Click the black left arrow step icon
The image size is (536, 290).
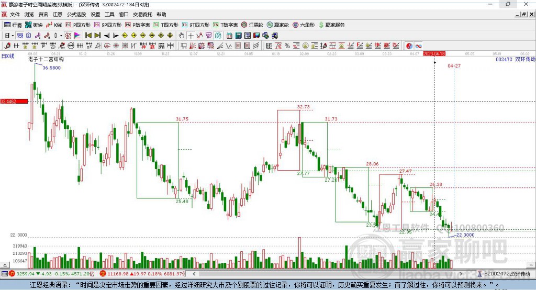click(107, 36)
